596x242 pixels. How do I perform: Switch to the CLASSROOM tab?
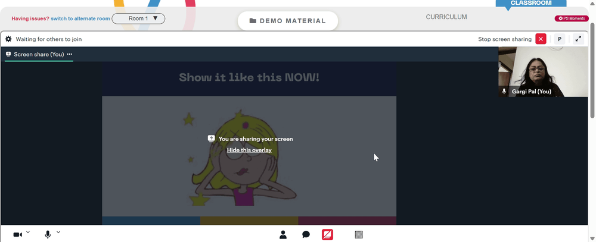531,4
